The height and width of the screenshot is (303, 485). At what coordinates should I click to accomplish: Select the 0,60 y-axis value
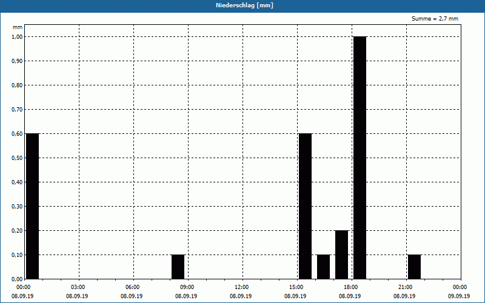pos(17,133)
